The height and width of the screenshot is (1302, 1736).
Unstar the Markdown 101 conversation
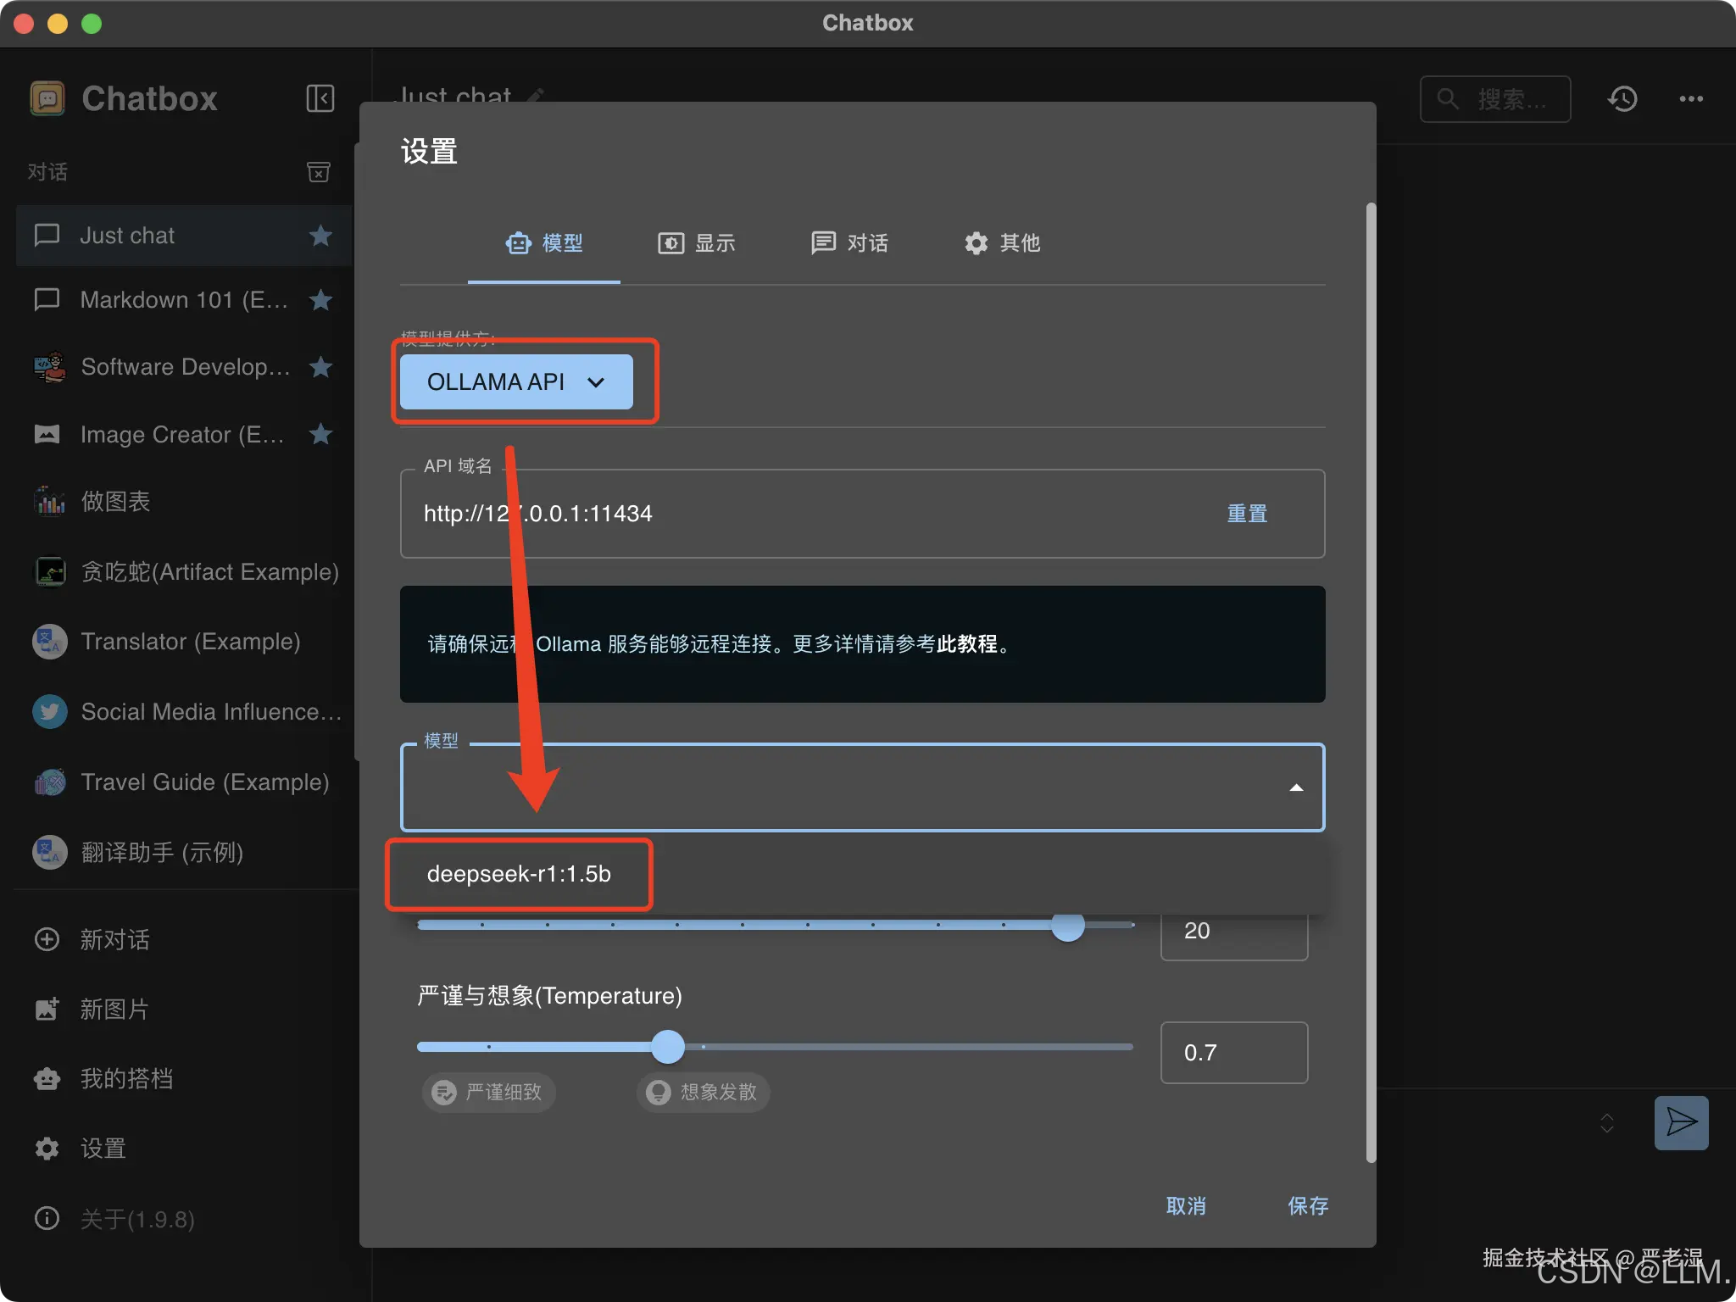coord(320,299)
